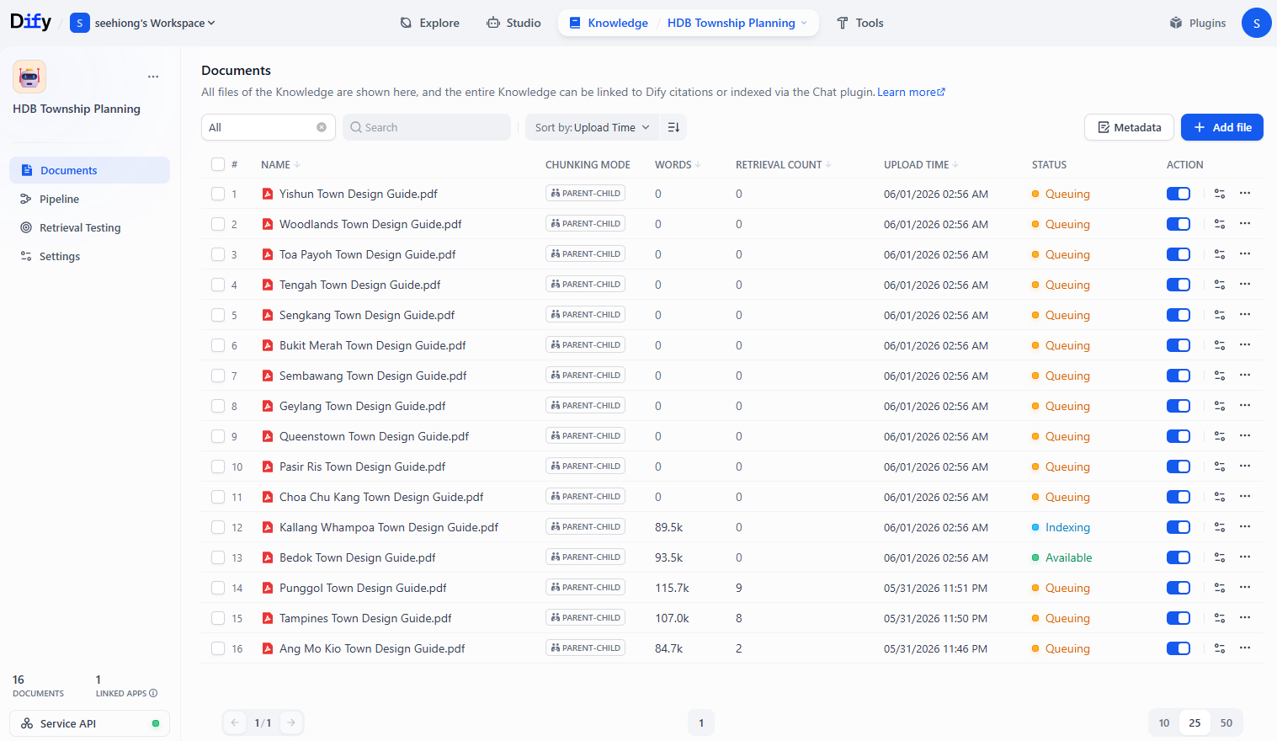This screenshot has width=1277, height=741.
Task: Go to the Studio tab
Action: tap(514, 23)
